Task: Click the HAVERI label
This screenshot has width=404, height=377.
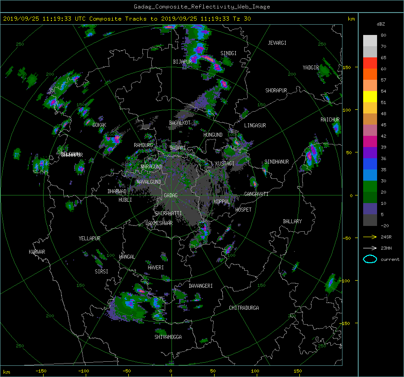Action: 156,268
